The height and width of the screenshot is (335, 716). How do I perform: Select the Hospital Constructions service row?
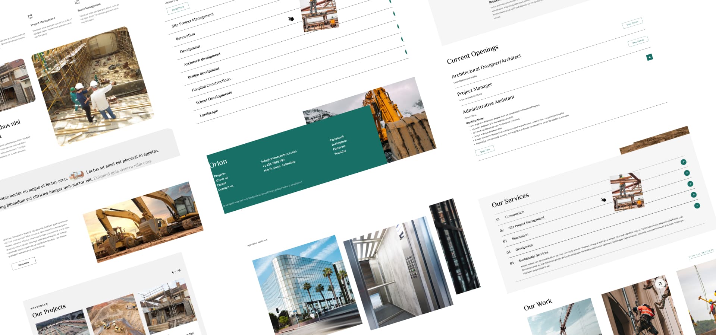211,84
